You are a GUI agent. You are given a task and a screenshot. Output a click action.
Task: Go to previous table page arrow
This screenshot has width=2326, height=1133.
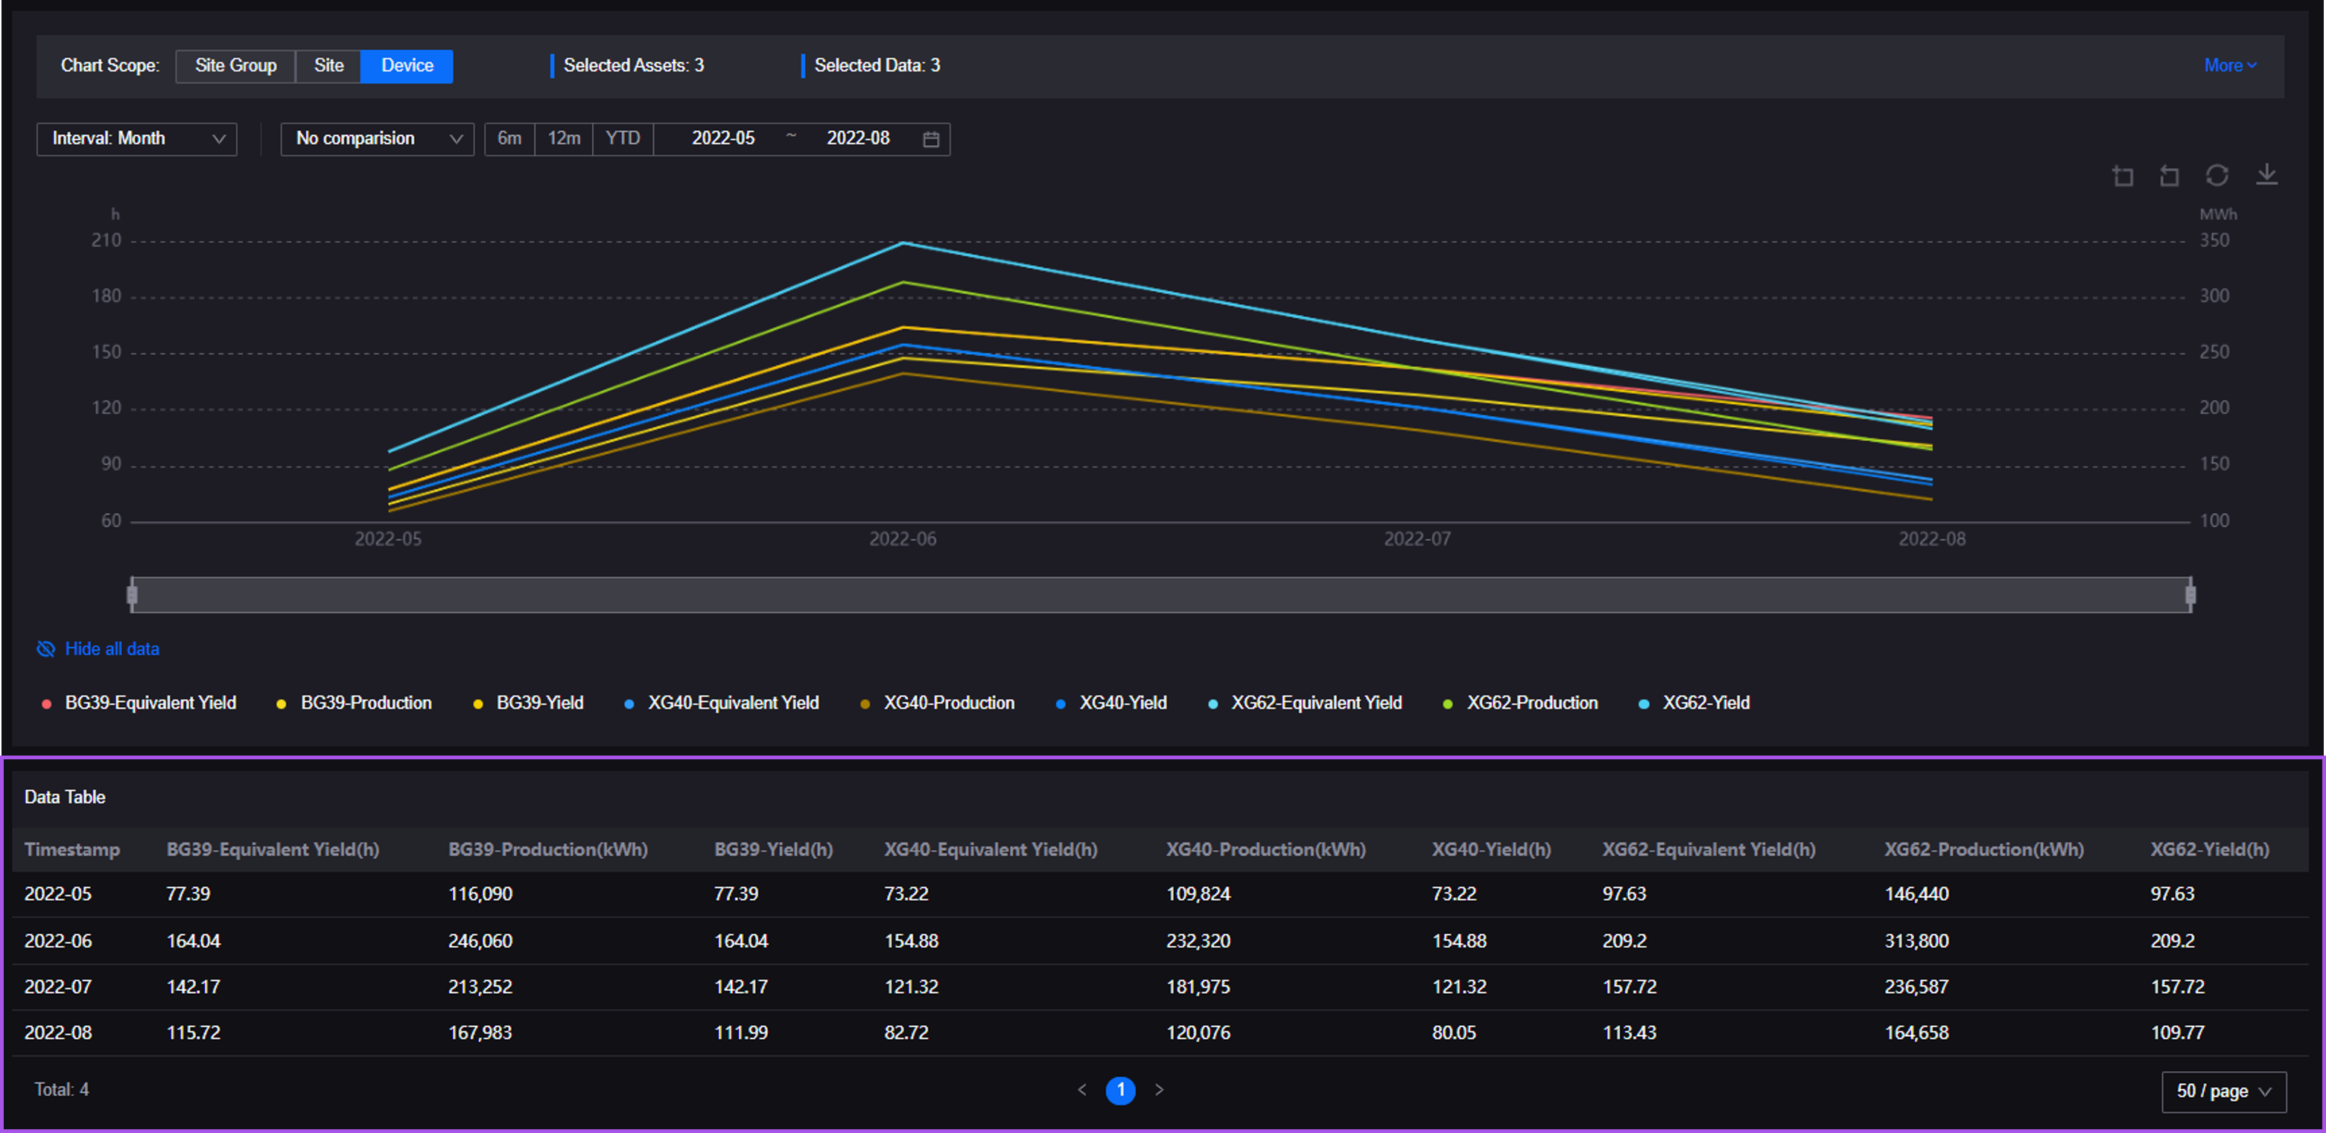pos(1081,1091)
